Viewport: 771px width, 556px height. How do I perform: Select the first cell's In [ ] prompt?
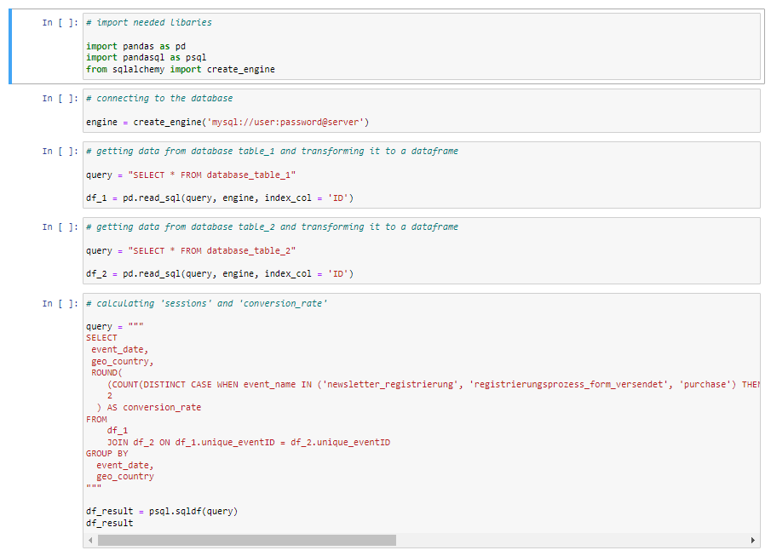pos(60,23)
